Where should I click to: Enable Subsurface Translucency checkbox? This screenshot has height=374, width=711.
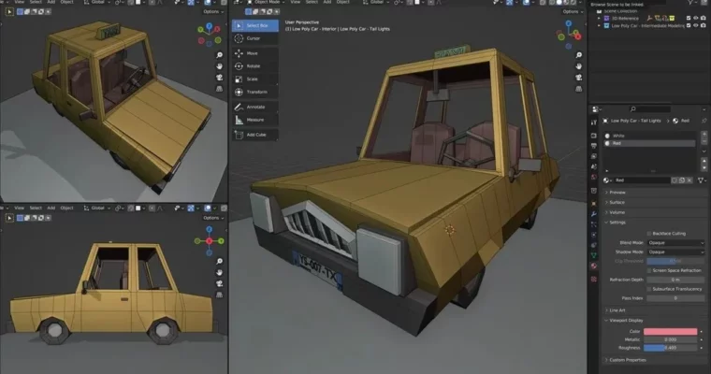tap(649, 289)
